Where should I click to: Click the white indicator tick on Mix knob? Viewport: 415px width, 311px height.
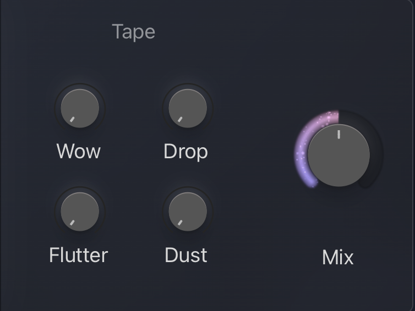[338, 134]
